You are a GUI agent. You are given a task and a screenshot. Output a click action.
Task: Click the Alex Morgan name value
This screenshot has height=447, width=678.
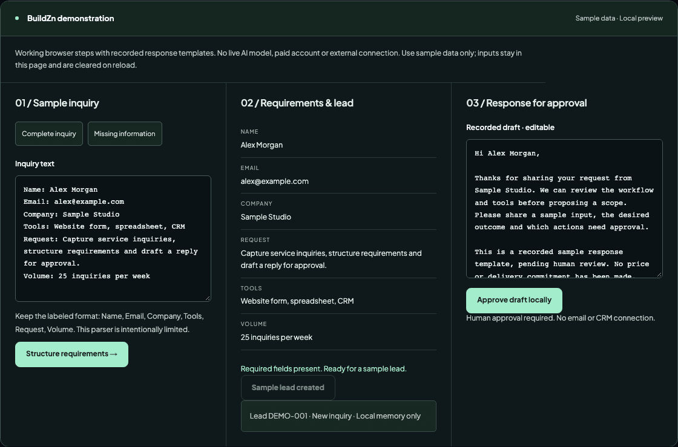262,145
